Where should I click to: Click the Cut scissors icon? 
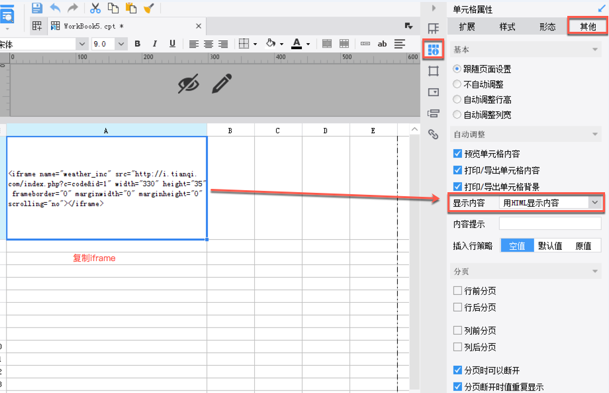tap(95, 8)
